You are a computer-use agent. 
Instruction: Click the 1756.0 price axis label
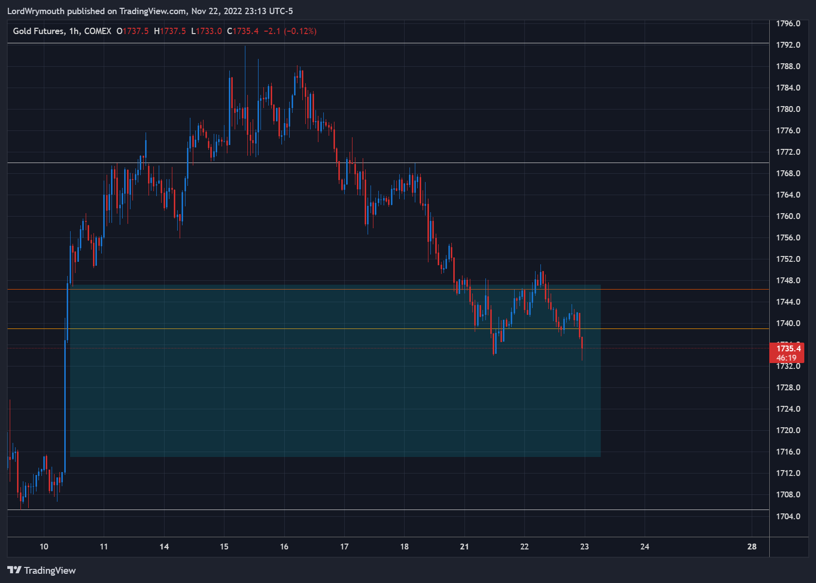tap(788, 237)
